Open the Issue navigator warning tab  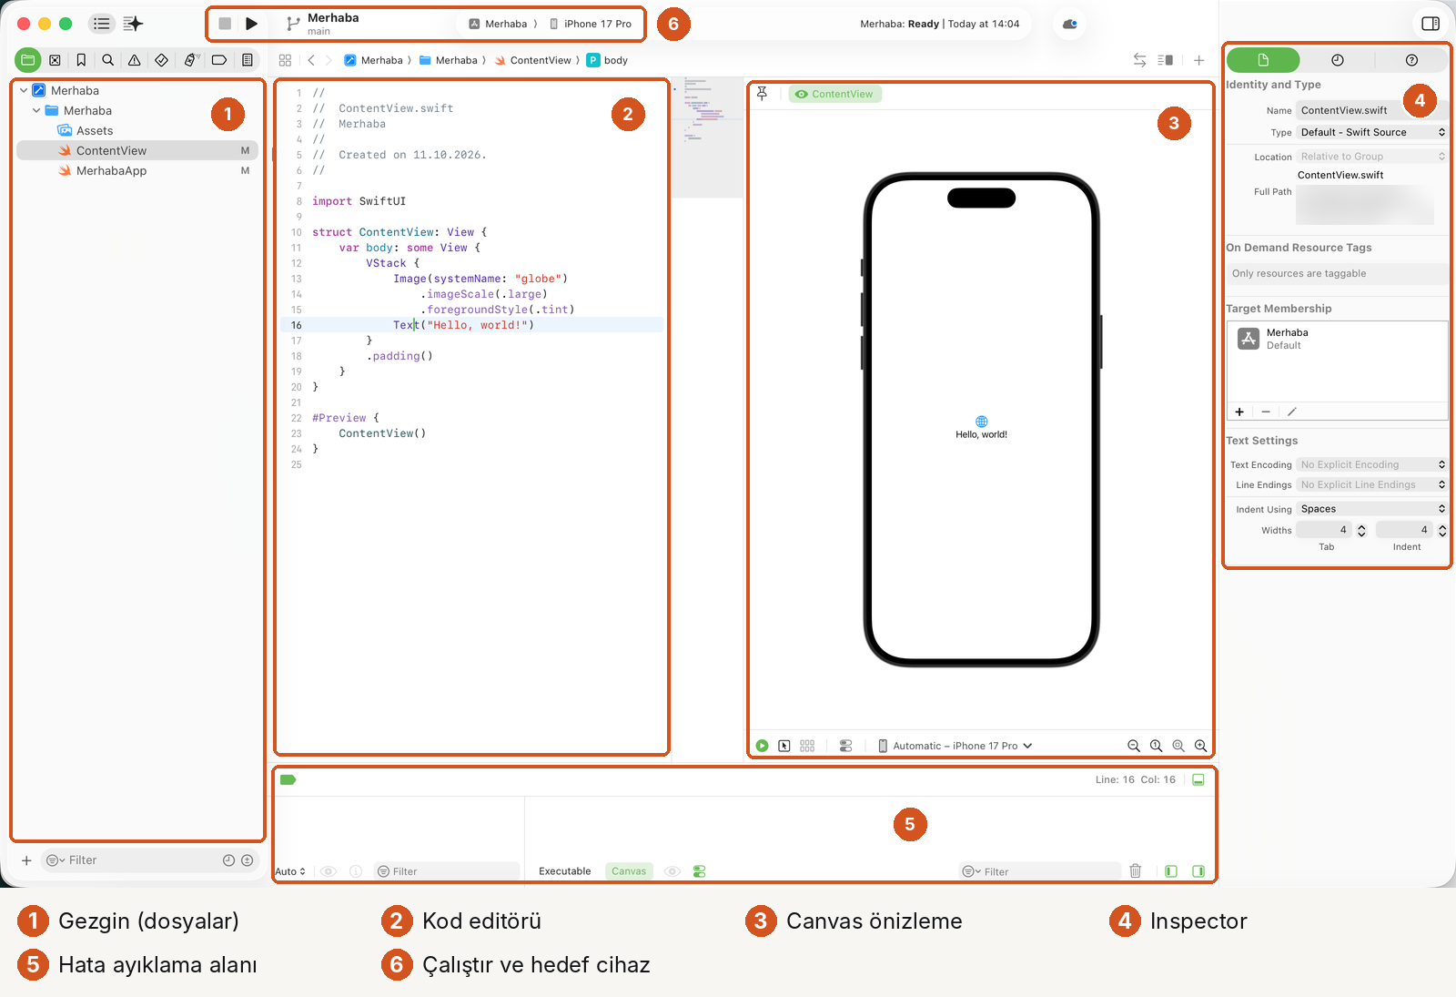click(x=134, y=60)
